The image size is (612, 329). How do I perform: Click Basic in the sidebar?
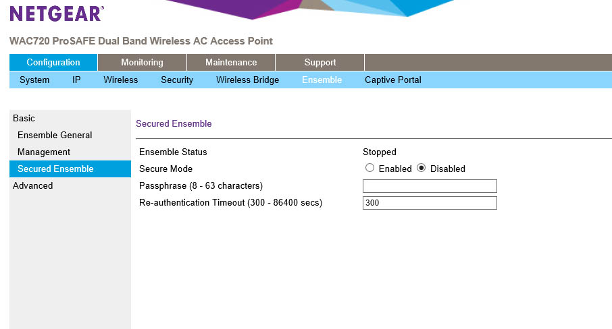pyautogui.click(x=24, y=119)
